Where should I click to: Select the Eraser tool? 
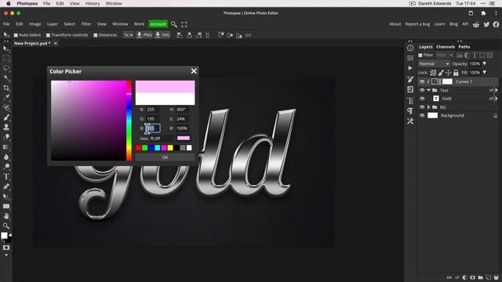(x=6, y=137)
